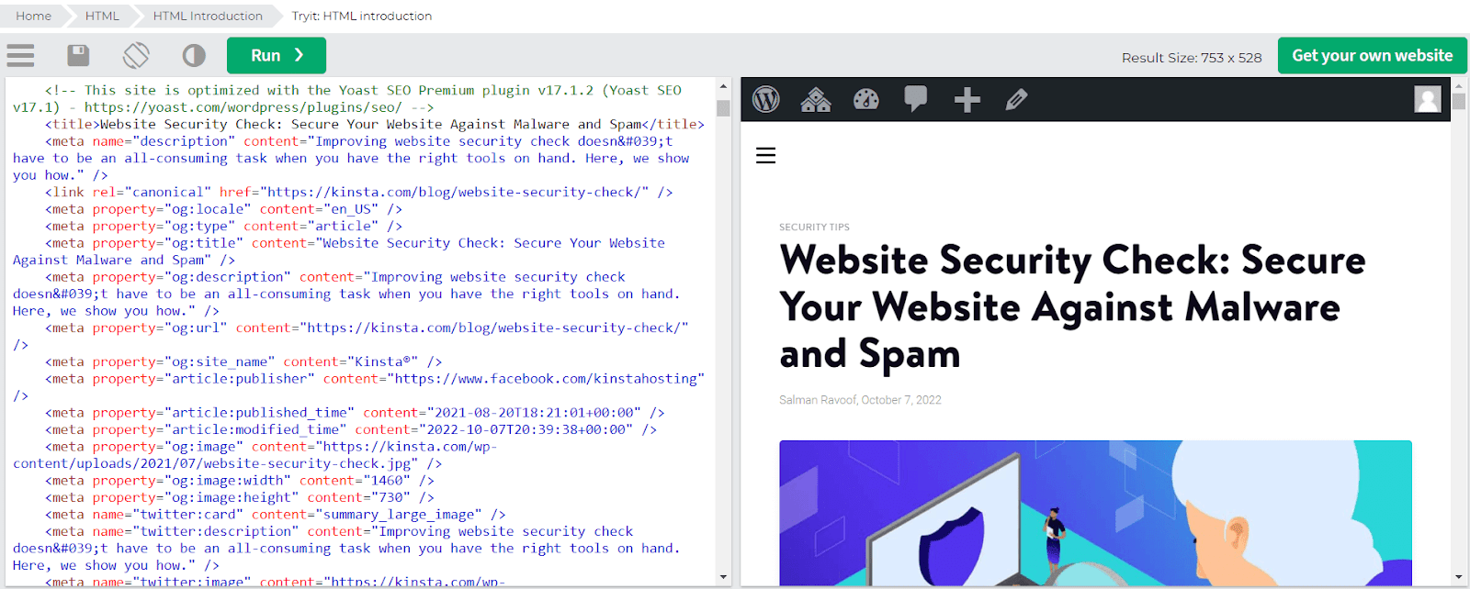Click the og:locale meta line
Viewport: 1470px width, 589px height.
coord(224,209)
